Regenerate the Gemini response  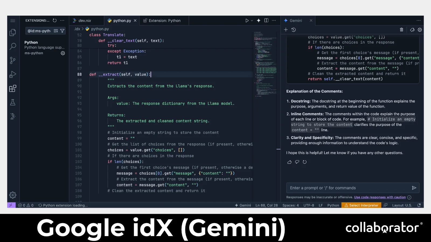pos(305,162)
